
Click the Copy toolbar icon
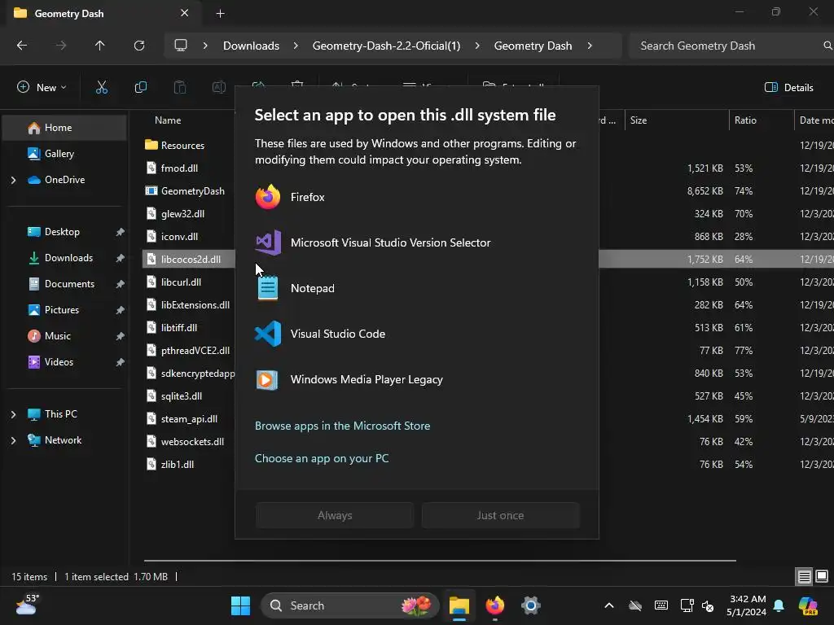pyautogui.click(x=140, y=87)
